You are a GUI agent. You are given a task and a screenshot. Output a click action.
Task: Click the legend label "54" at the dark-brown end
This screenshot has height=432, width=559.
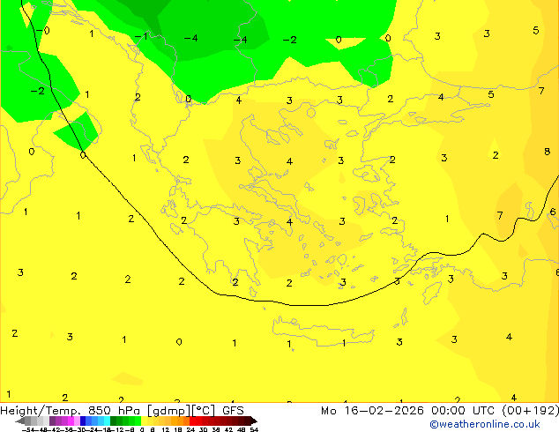tap(254, 429)
